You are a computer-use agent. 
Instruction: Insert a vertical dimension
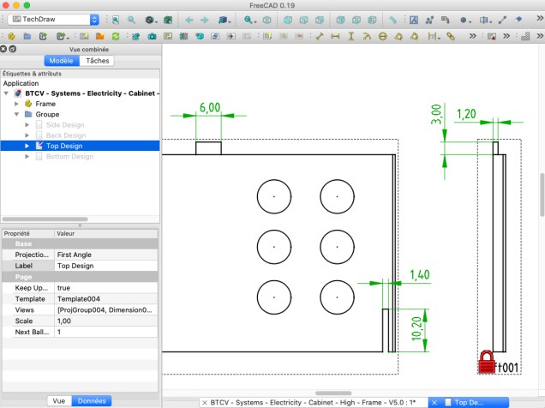pos(350,36)
